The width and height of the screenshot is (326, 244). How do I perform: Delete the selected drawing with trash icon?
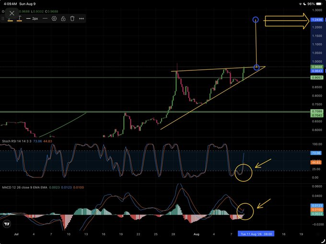click(x=72, y=19)
